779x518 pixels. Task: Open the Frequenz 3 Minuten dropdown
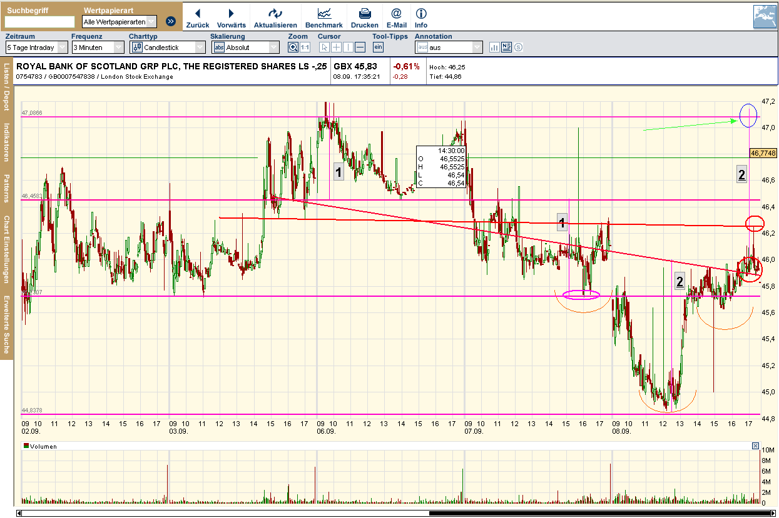pyautogui.click(x=119, y=47)
